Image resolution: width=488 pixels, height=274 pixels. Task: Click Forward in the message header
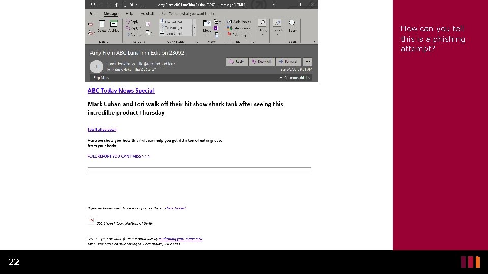[288, 62]
